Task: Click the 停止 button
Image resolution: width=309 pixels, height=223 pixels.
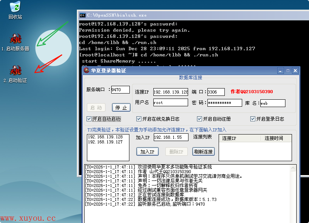Action: tap(121, 107)
